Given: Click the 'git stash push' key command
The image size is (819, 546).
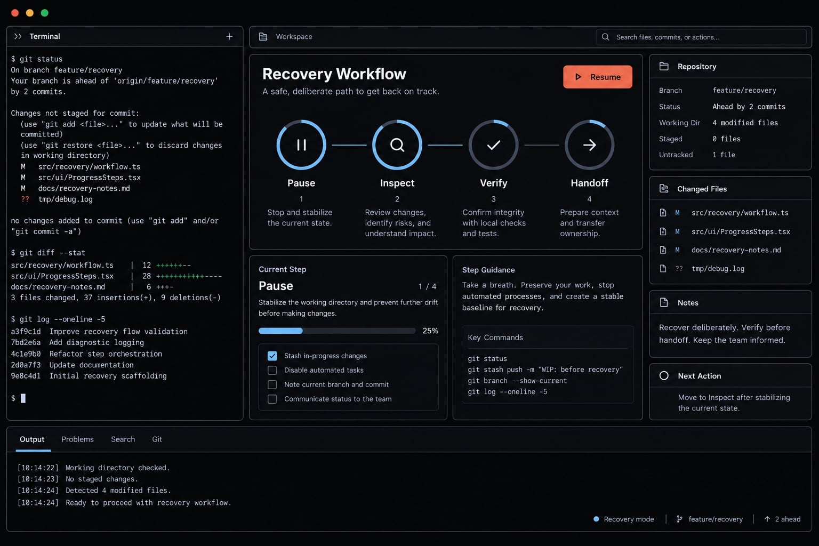Looking at the screenshot, I should point(545,370).
